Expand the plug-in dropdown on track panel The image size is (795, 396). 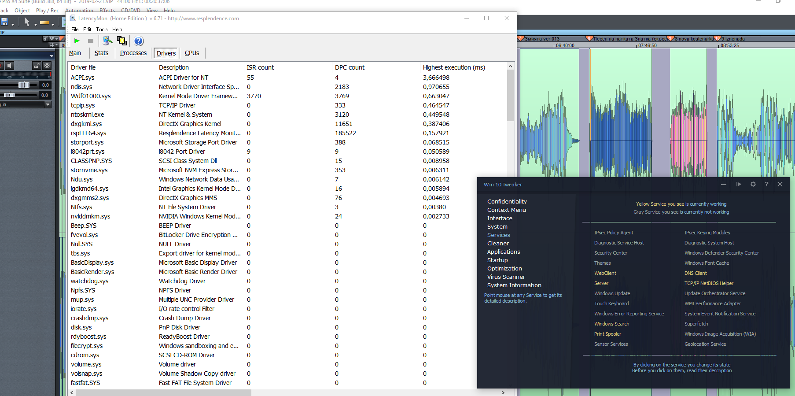tap(48, 104)
